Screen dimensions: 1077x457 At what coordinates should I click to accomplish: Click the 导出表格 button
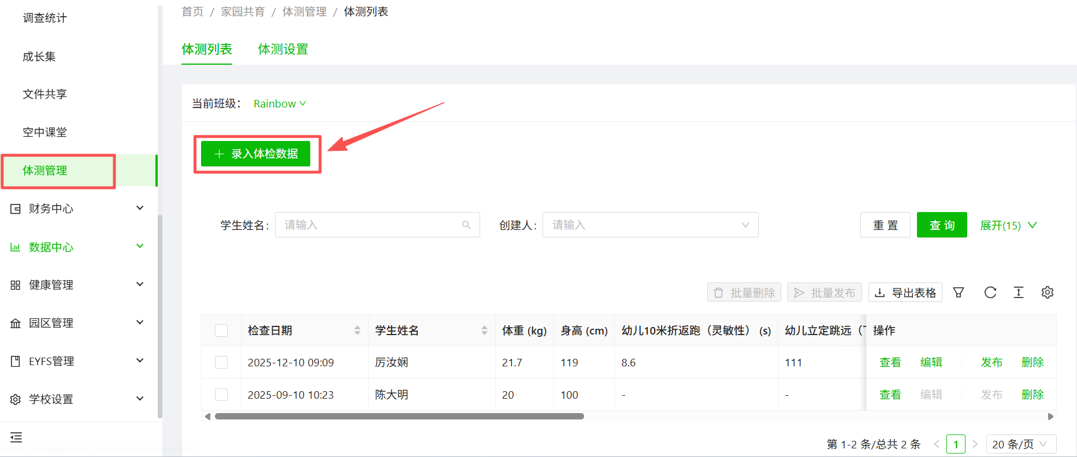(x=905, y=292)
